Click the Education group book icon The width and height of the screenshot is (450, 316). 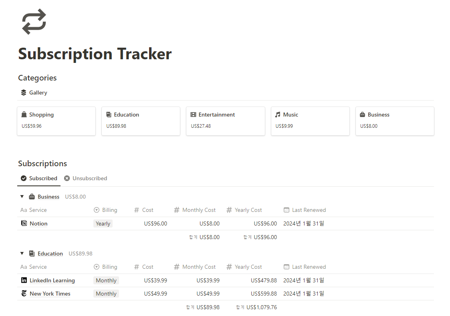(32, 254)
